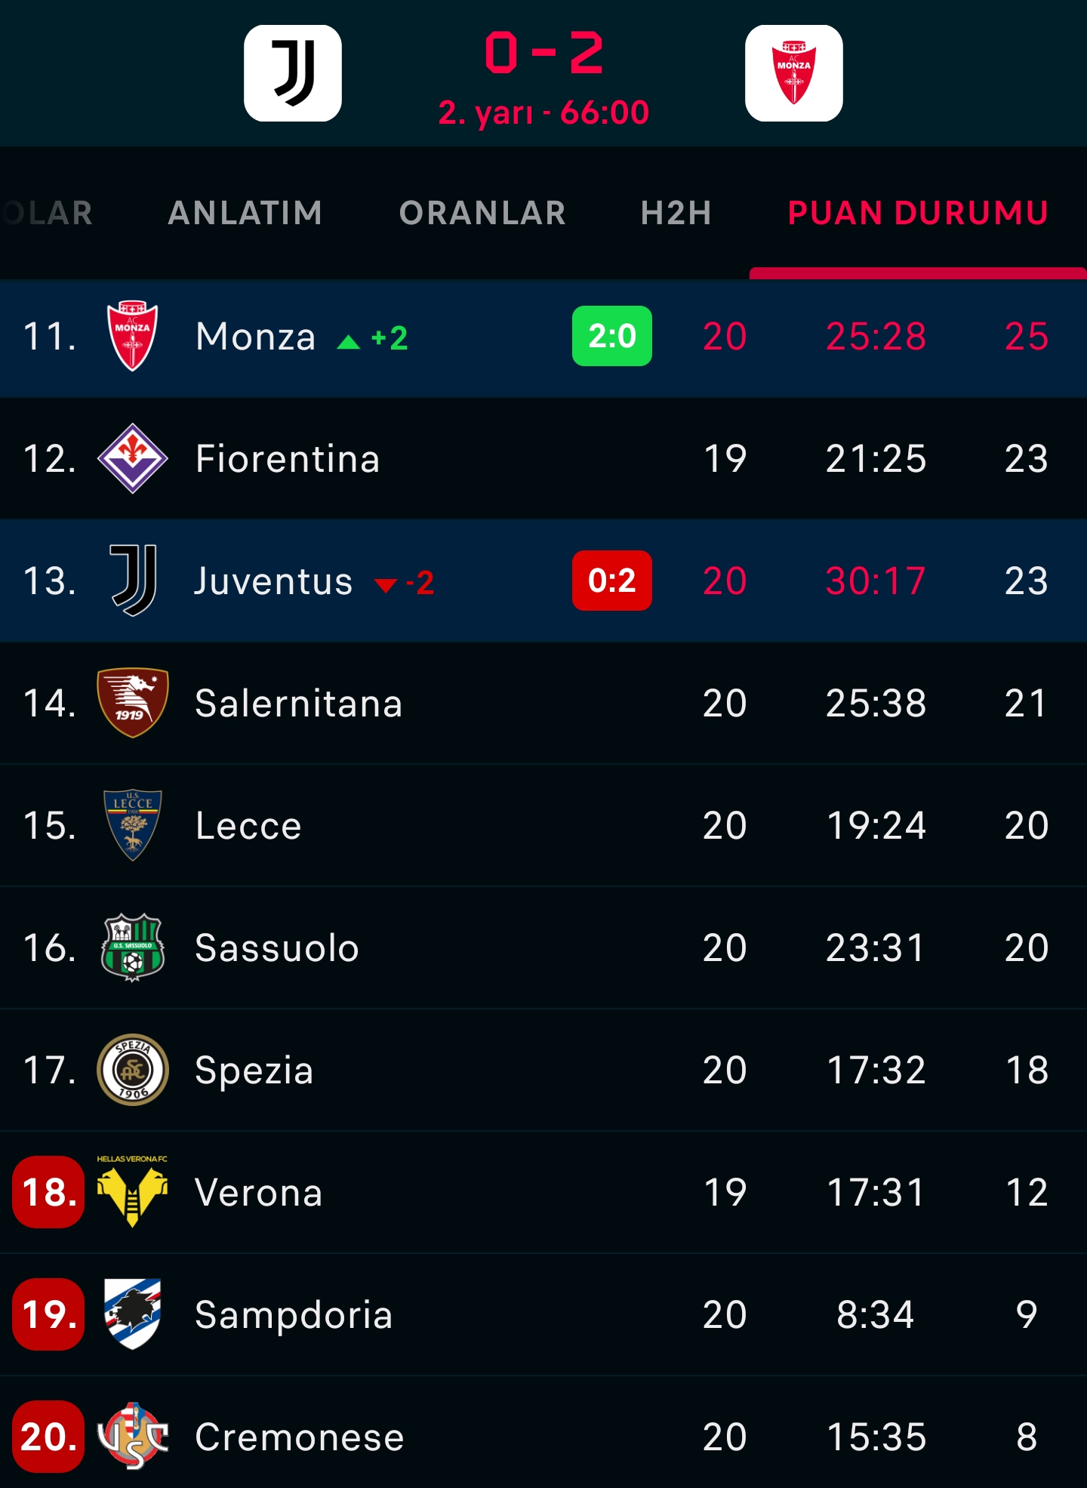Tap the Sassuolo club crest

(133, 947)
